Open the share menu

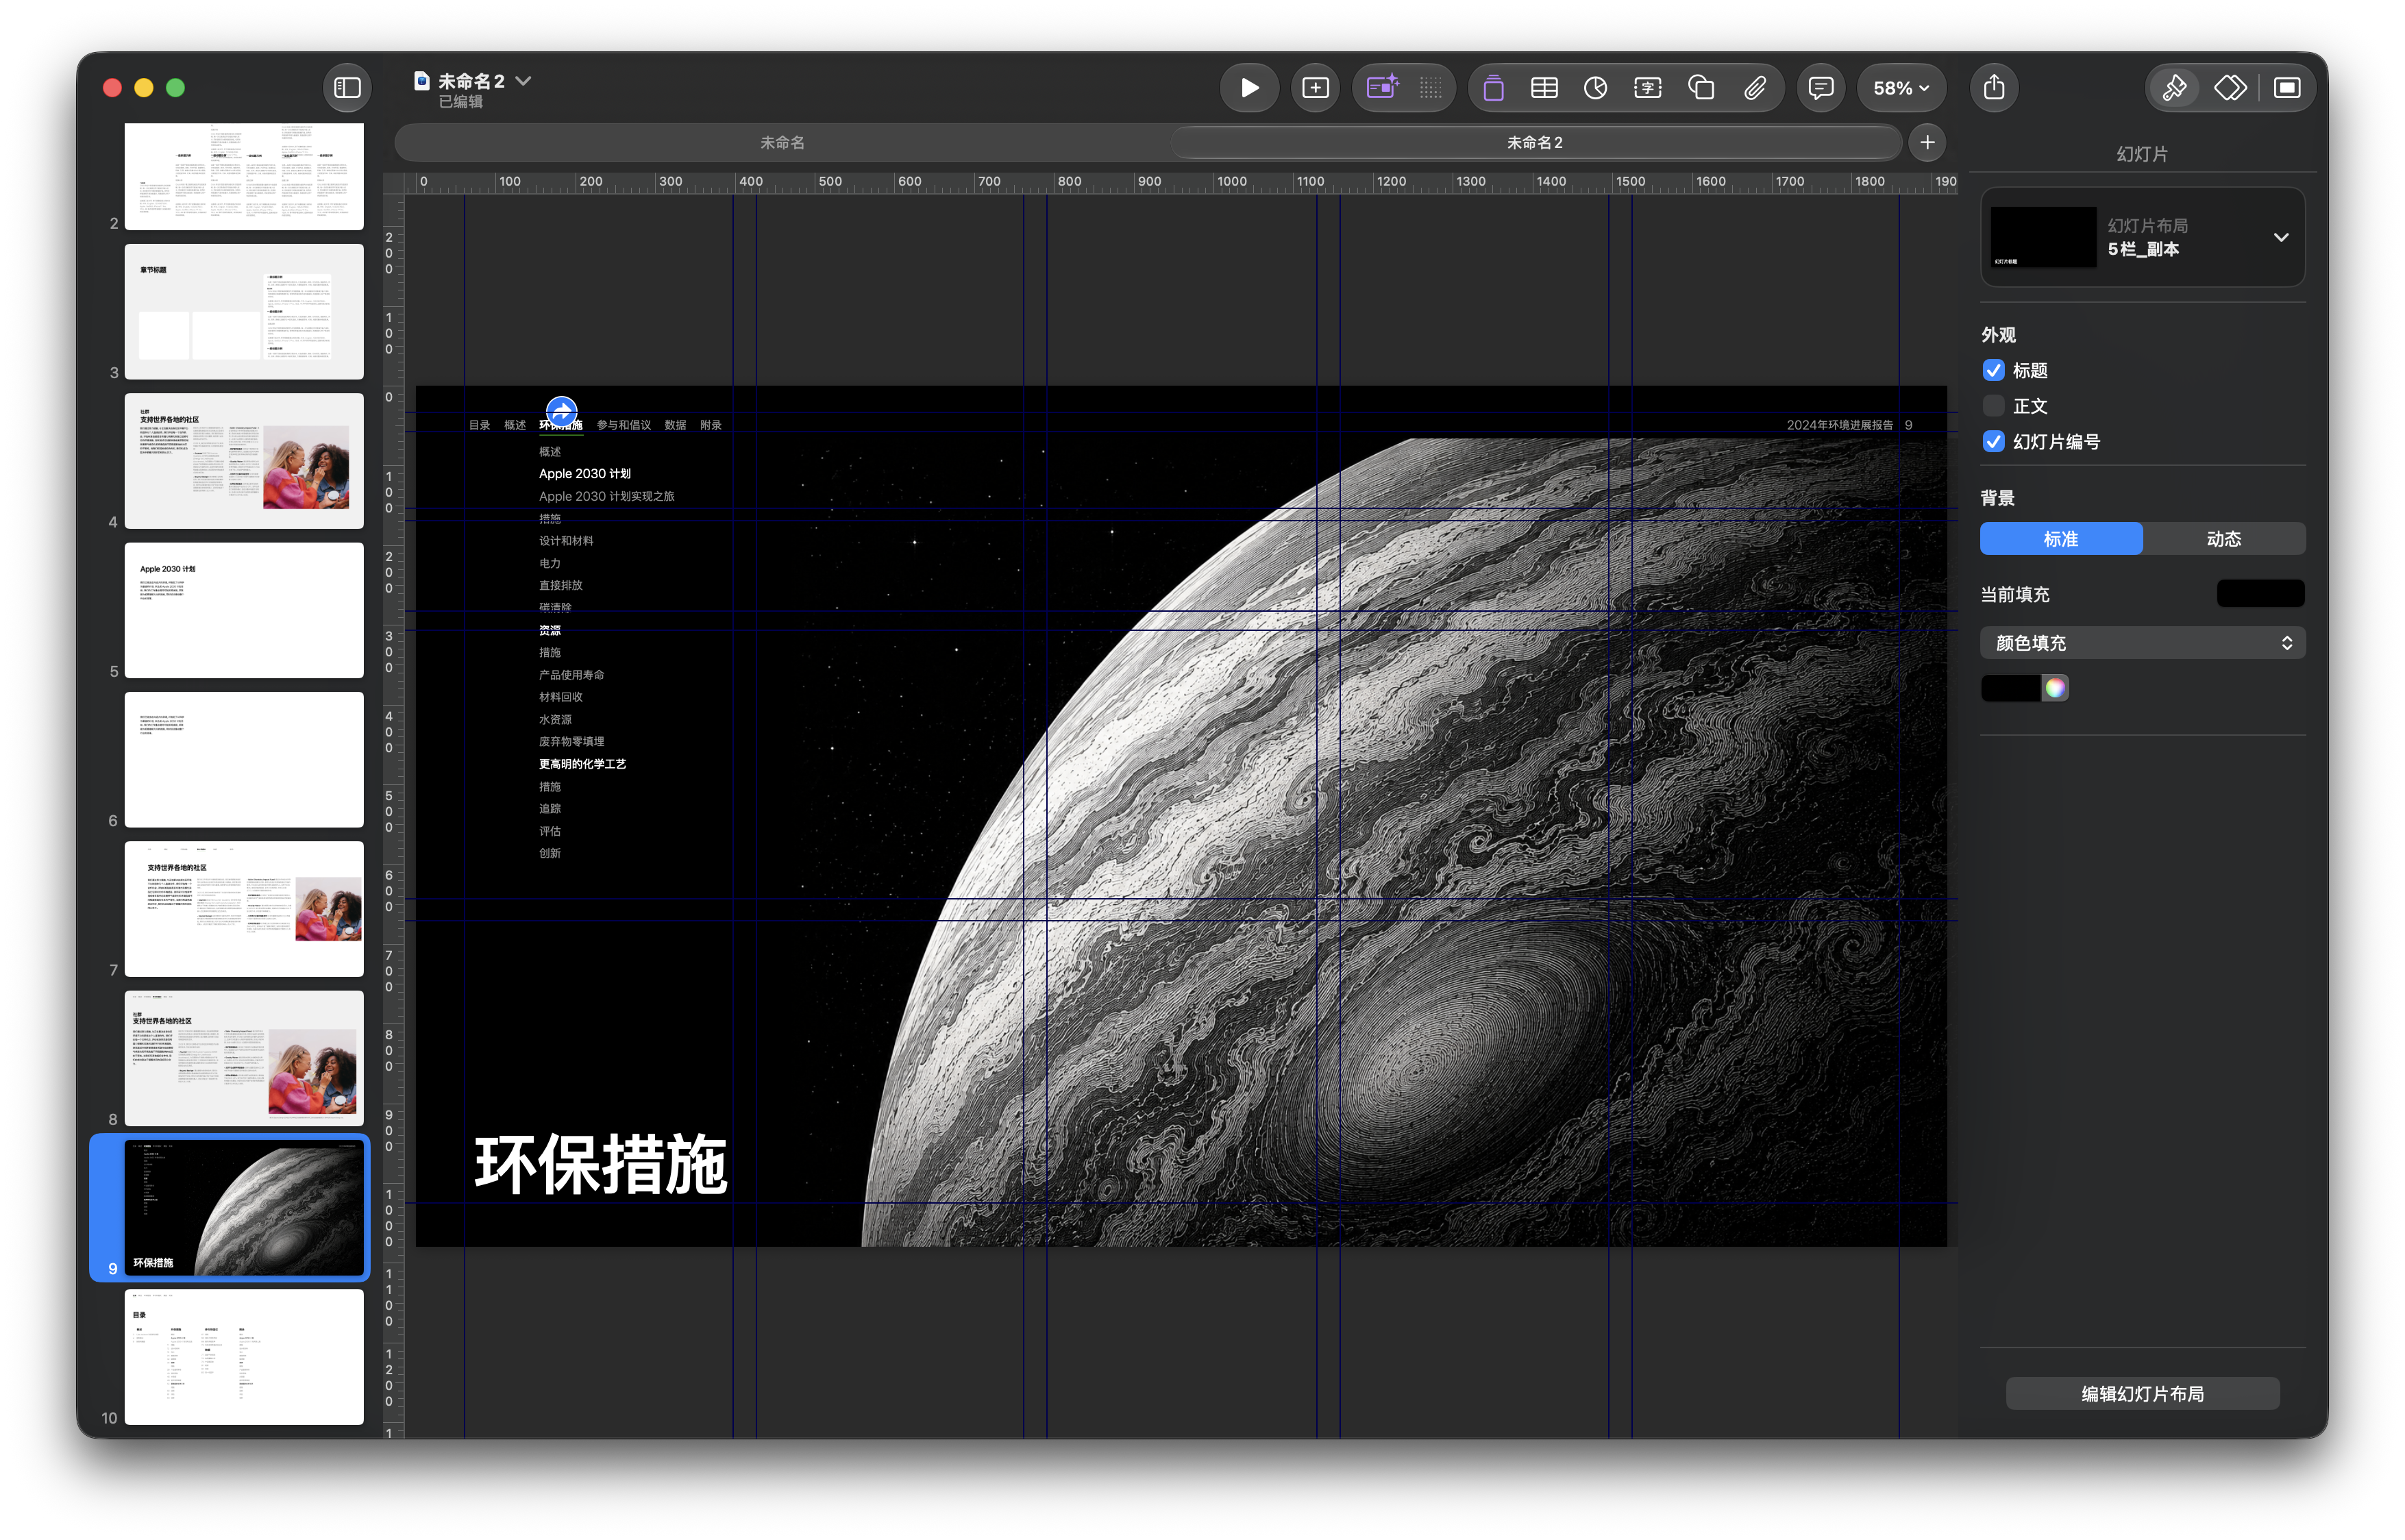point(1994,88)
